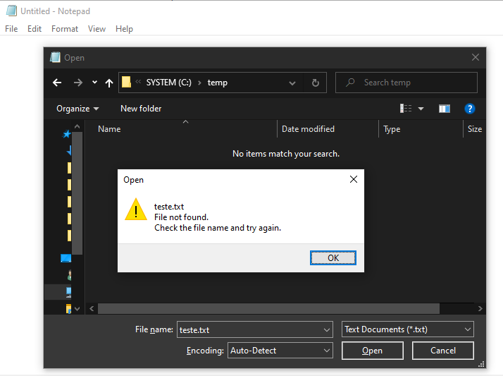Click OK in the File not found dialog

point(333,258)
